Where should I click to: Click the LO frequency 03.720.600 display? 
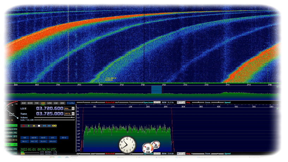point(50,108)
